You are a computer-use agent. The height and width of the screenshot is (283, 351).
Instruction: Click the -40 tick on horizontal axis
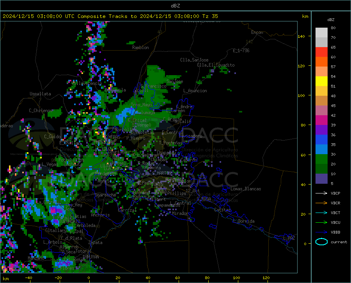[x=28, y=278]
